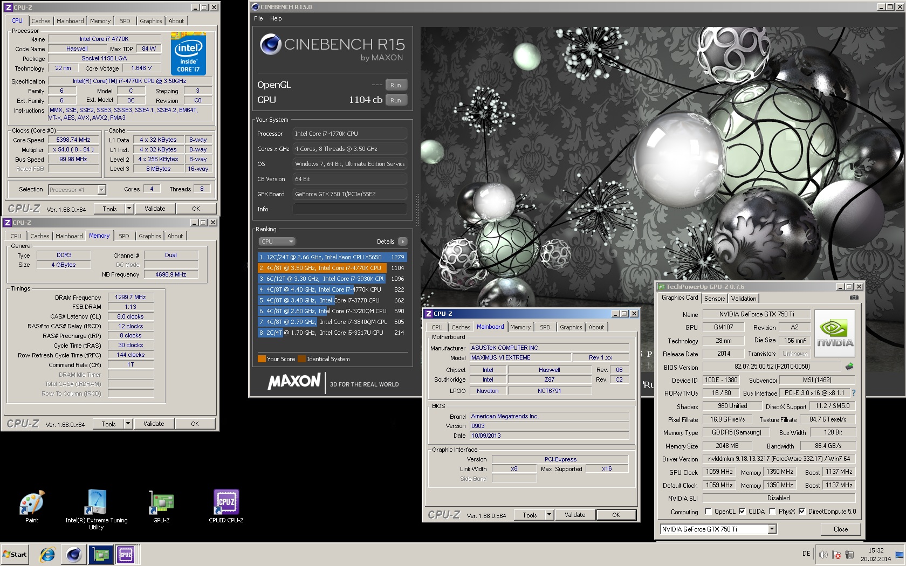Toggle the DirectCompute 5.0 checkbox
This screenshot has width=906, height=566.
point(802,512)
